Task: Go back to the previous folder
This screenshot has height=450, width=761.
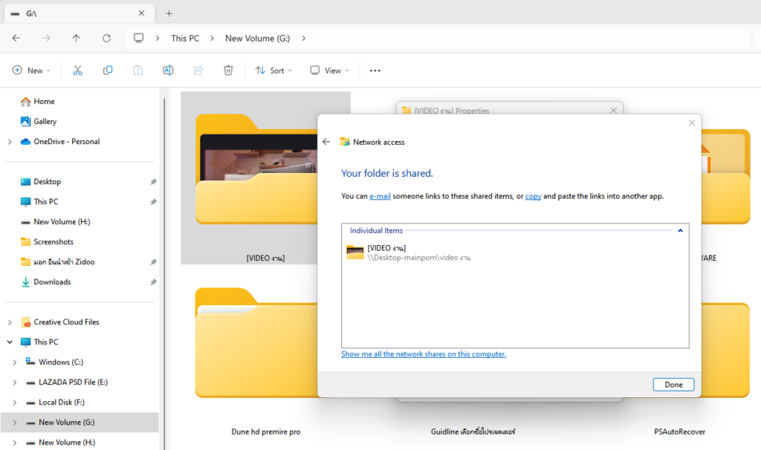Action: tap(16, 39)
